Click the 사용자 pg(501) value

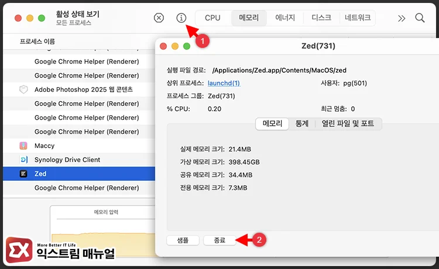pyautogui.click(x=355, y=83)
